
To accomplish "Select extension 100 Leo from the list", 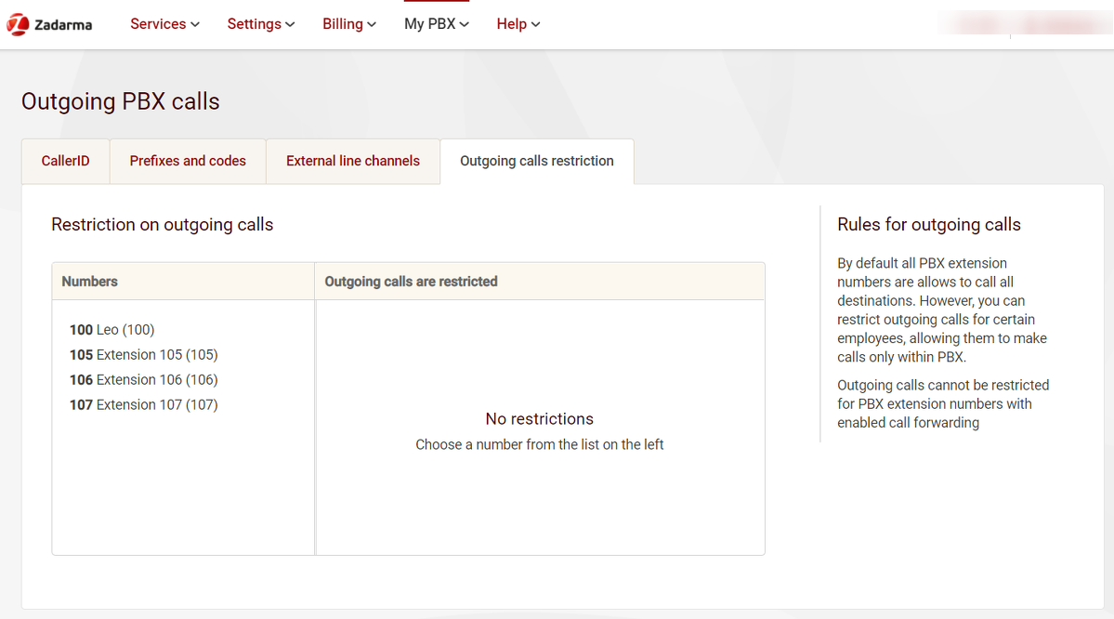I will tap(111, 330).
